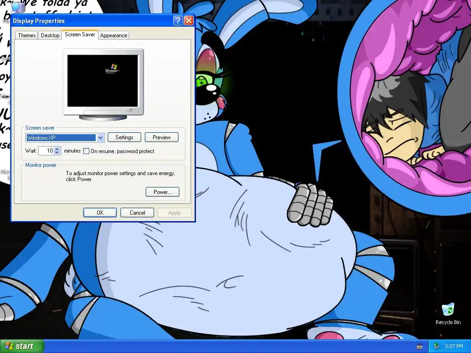The height and width of the screenshot is (353, 471).
Task: Preview the Windows XP screen saver
Action: [x=161, y=137]
